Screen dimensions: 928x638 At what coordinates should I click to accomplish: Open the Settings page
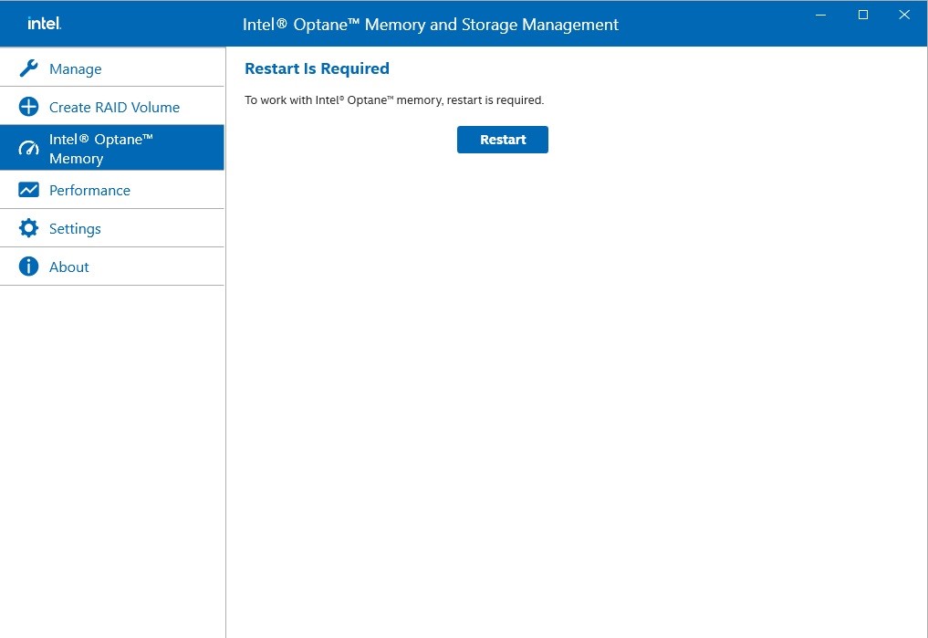[75, 228]
